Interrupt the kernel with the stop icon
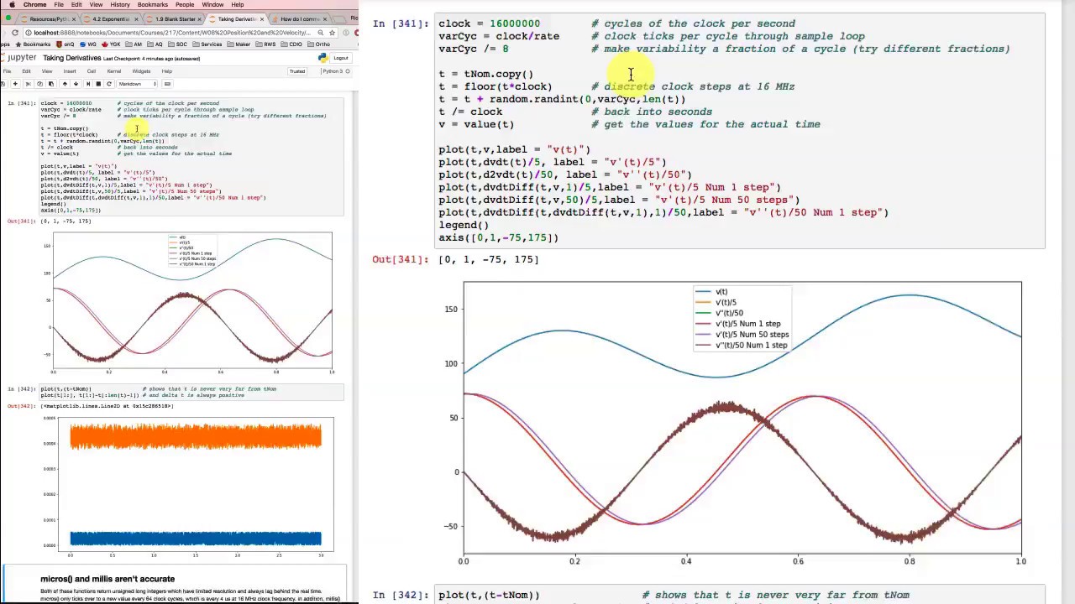The height and width of the screenshot is (604, 1075). 98,84
